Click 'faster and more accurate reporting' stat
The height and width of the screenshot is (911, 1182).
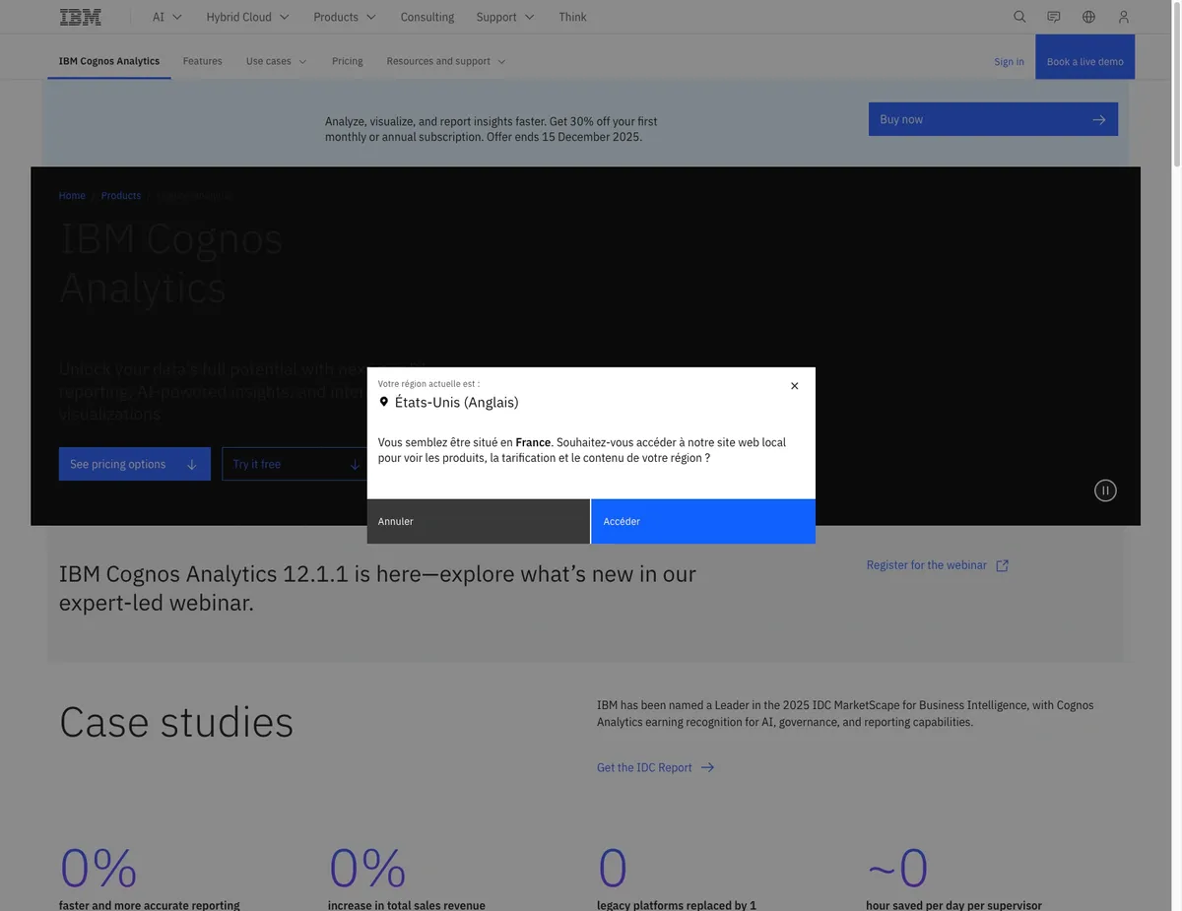pos(150,905)
